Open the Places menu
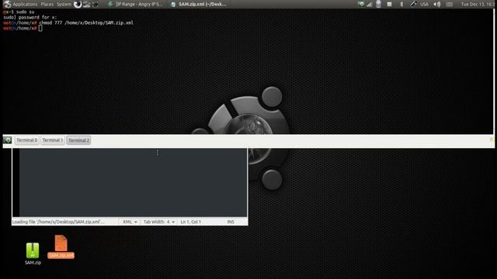Image resolution: width=497 pixels, height=279 pixels. 47,4
